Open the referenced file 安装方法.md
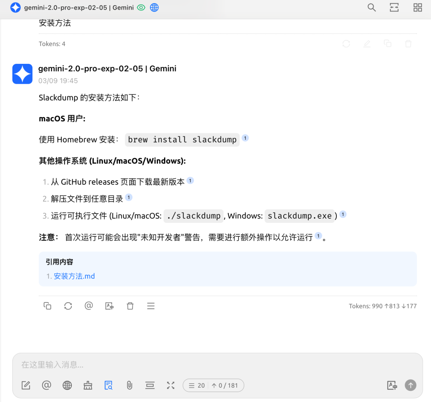Screen dimensions: 431x402 point(74,276)
